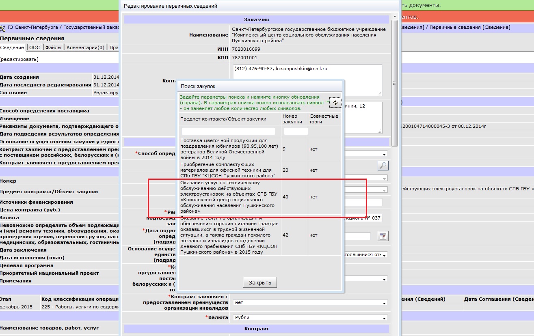
Task: Select purchase row number 9 about цветочной продукции
Action: [260, 149]
